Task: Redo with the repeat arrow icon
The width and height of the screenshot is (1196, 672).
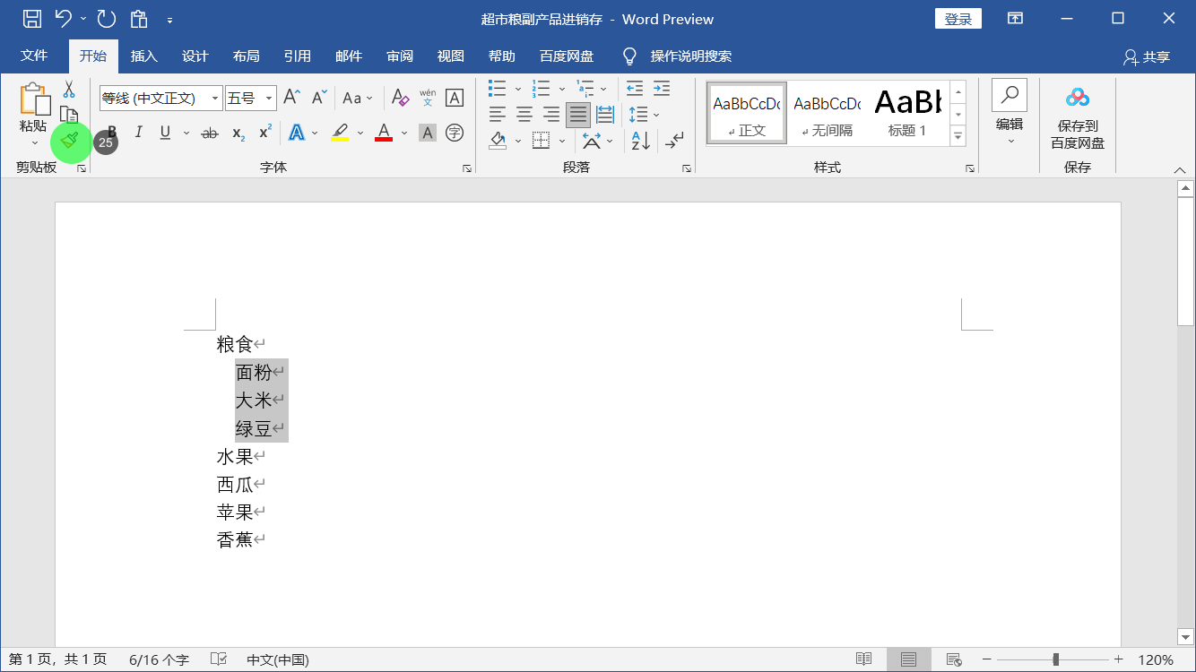Action: (106, 19)
